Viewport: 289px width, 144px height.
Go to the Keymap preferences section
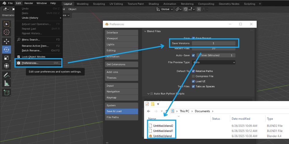121,98
